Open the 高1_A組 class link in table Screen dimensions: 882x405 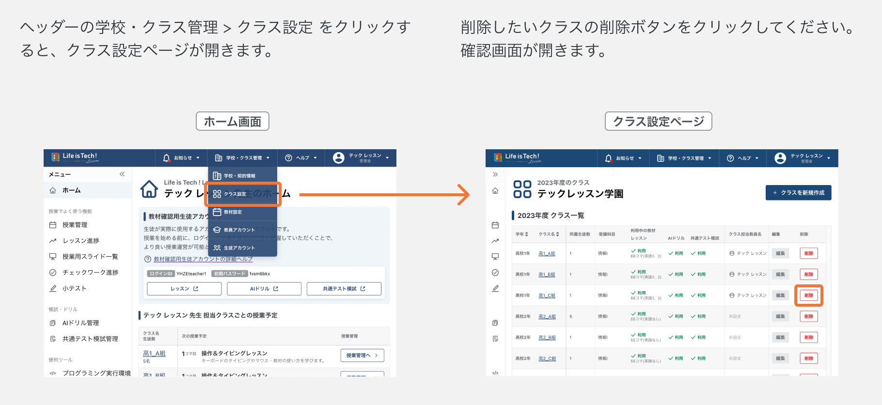tap(547, 253)
